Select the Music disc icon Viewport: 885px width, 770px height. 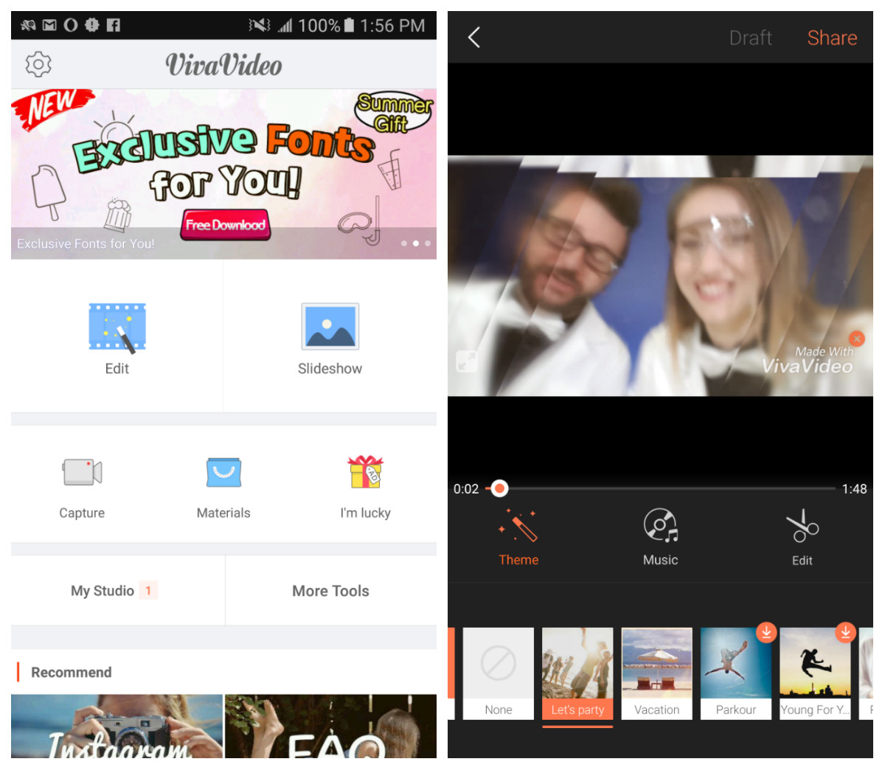660,525
